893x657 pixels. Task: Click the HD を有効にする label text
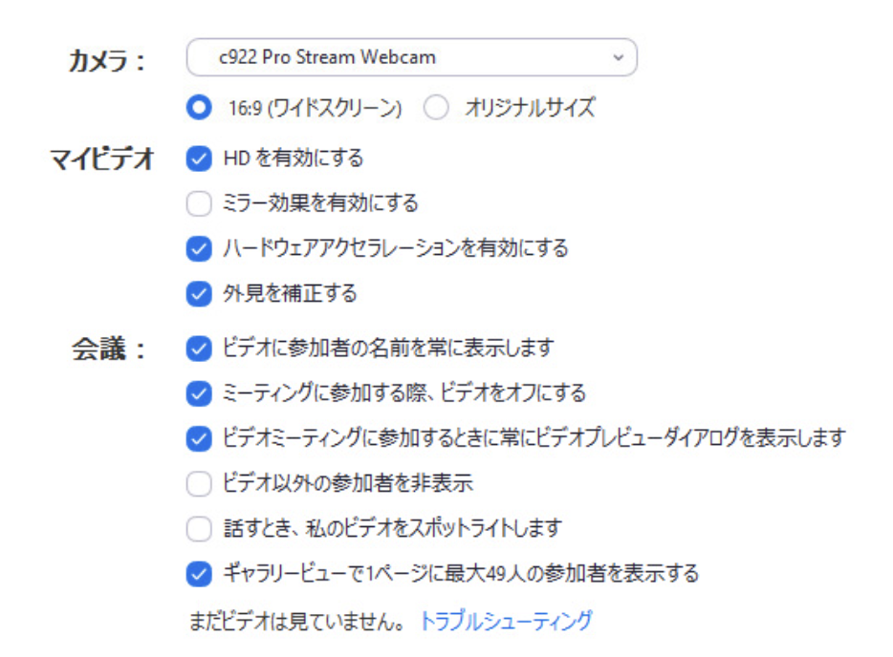click(x=293, y=159)
